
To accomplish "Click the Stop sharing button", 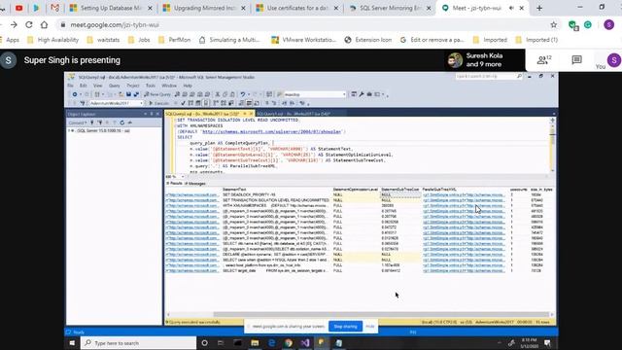I will pyautogui.click(x=345, y=327).
